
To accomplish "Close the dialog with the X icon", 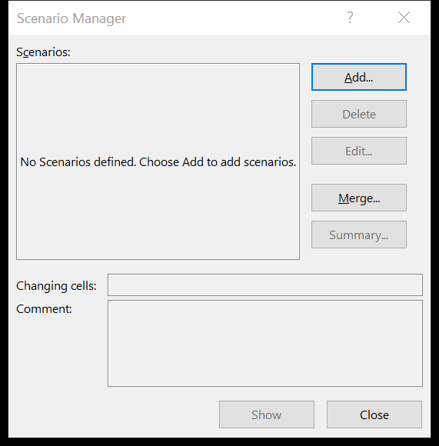I will click(404, 18).
